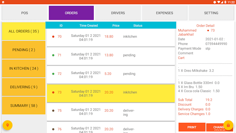Click price 5.20 of order 72
Screen dimensions: 236x133
click(x=108, y=74)
